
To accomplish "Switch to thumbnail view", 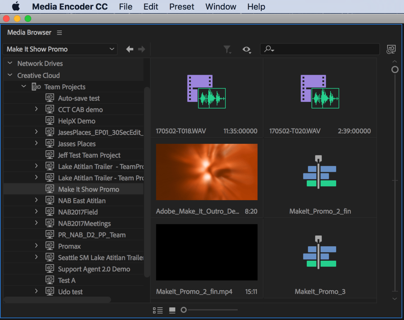I will (172, 310).
